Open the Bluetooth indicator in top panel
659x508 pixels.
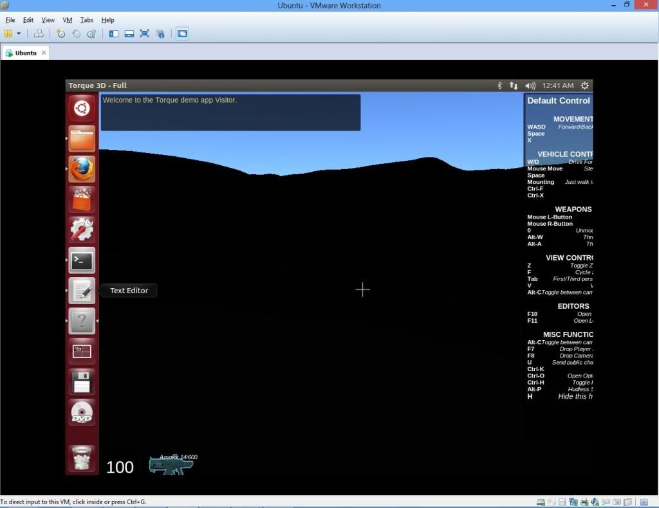click(x=499, y=86)
